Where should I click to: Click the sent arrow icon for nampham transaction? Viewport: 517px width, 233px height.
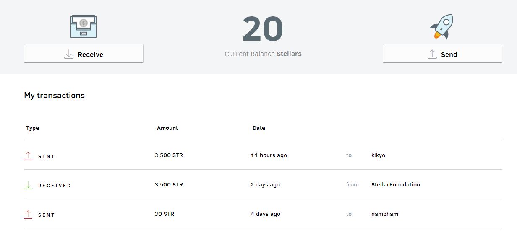tap(28, 215)
